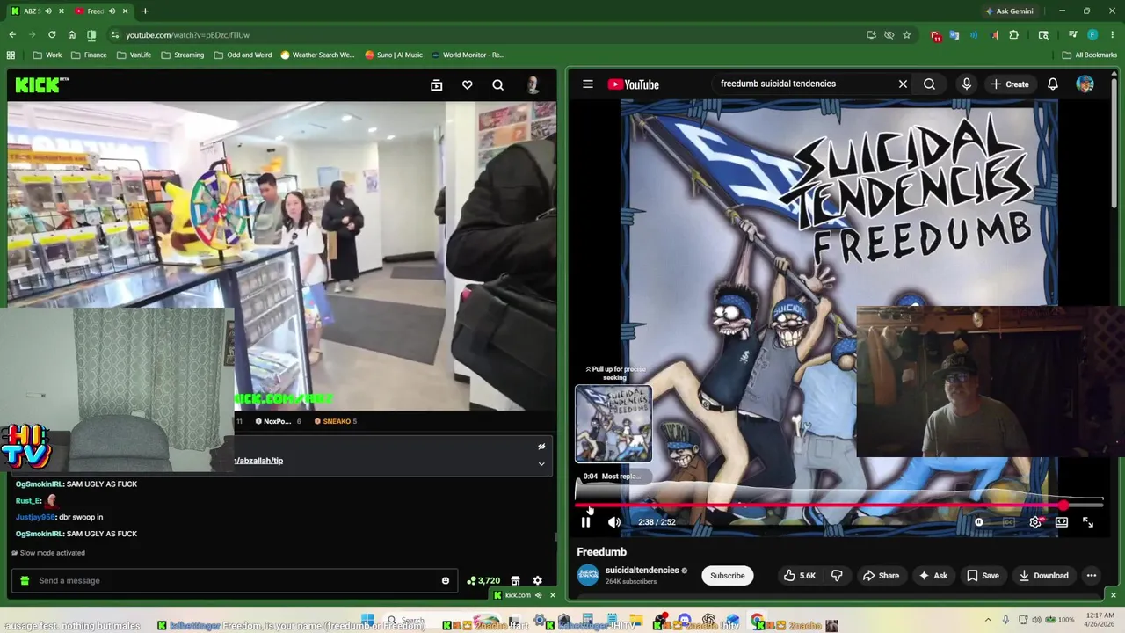Open abzallah/tip link in pinned message
1125x633 pixels.
(x=258, y=461)
